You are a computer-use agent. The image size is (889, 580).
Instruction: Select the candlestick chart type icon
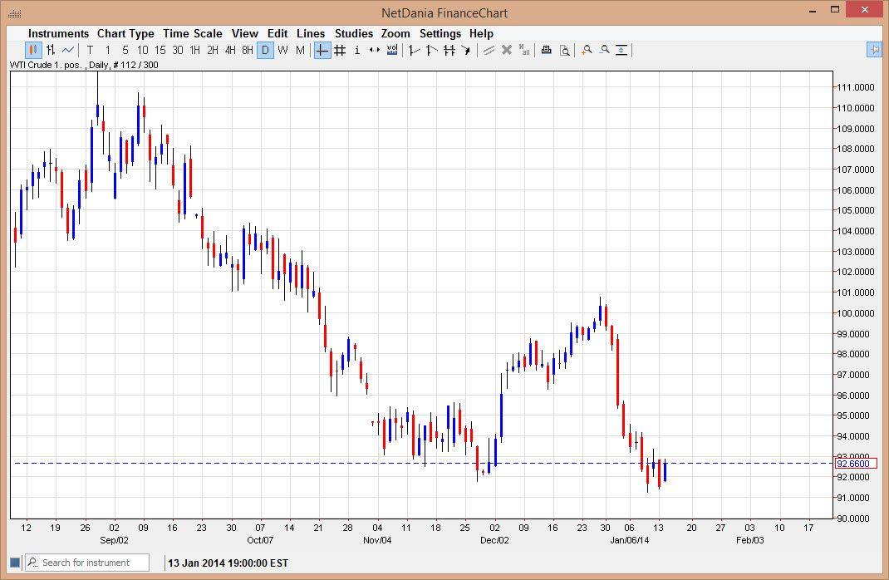33,50
